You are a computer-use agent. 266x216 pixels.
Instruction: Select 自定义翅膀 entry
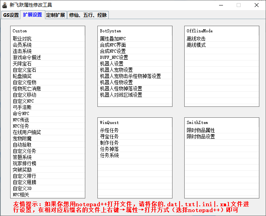[x=24, y=182]
